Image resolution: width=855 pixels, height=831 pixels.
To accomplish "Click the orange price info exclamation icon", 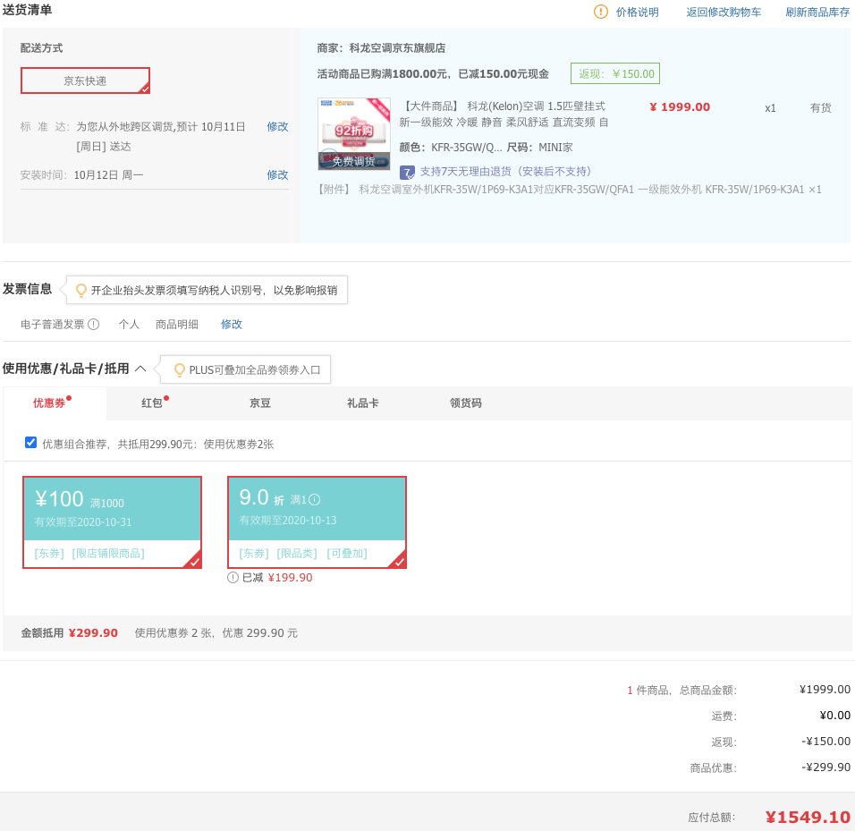I will point(600,12).
